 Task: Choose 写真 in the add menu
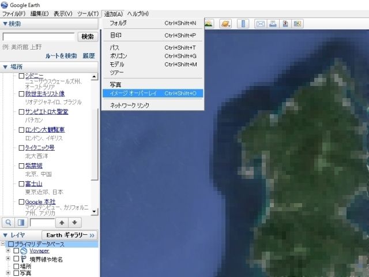tap(153, 85)
